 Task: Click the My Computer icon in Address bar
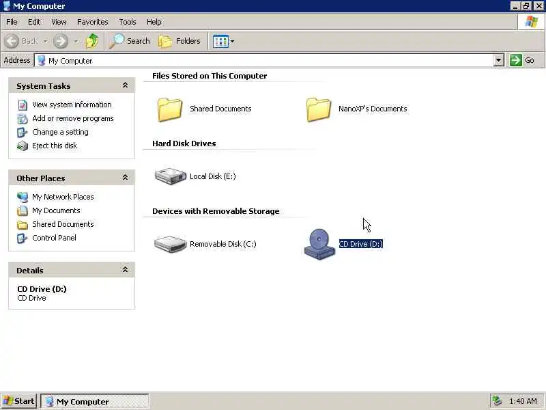click(42, 60)
